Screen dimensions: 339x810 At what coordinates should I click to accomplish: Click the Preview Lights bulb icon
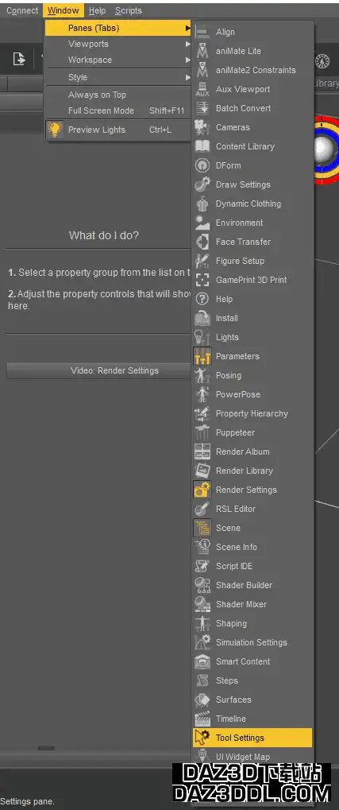pyautogui.click(x=55, y=129)
